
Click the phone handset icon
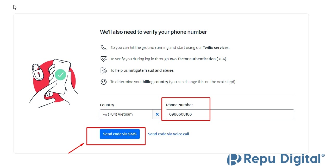point(104,48)
